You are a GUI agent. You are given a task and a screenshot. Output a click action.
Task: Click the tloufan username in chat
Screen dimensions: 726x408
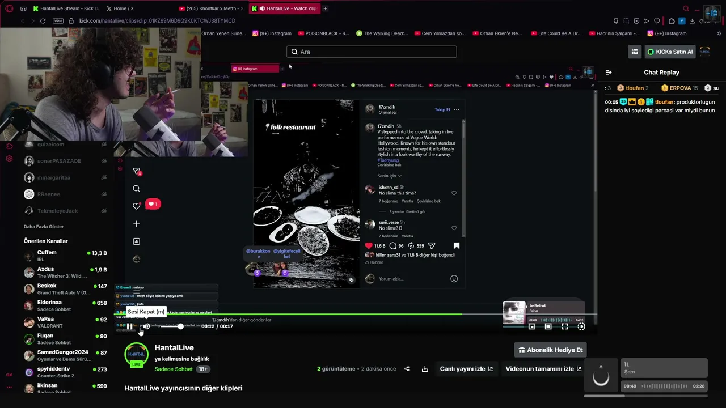(x=664, y=102)
